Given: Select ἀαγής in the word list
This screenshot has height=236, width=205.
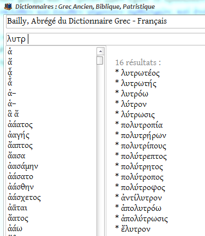Looking at the screenshot, I should tap(19, 135).
